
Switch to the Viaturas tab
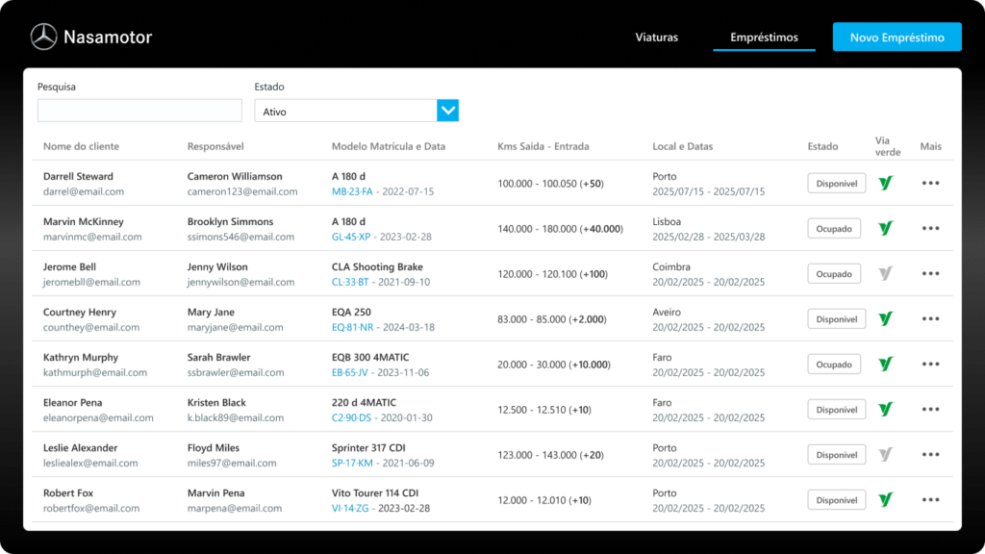[x=657, y=38]
